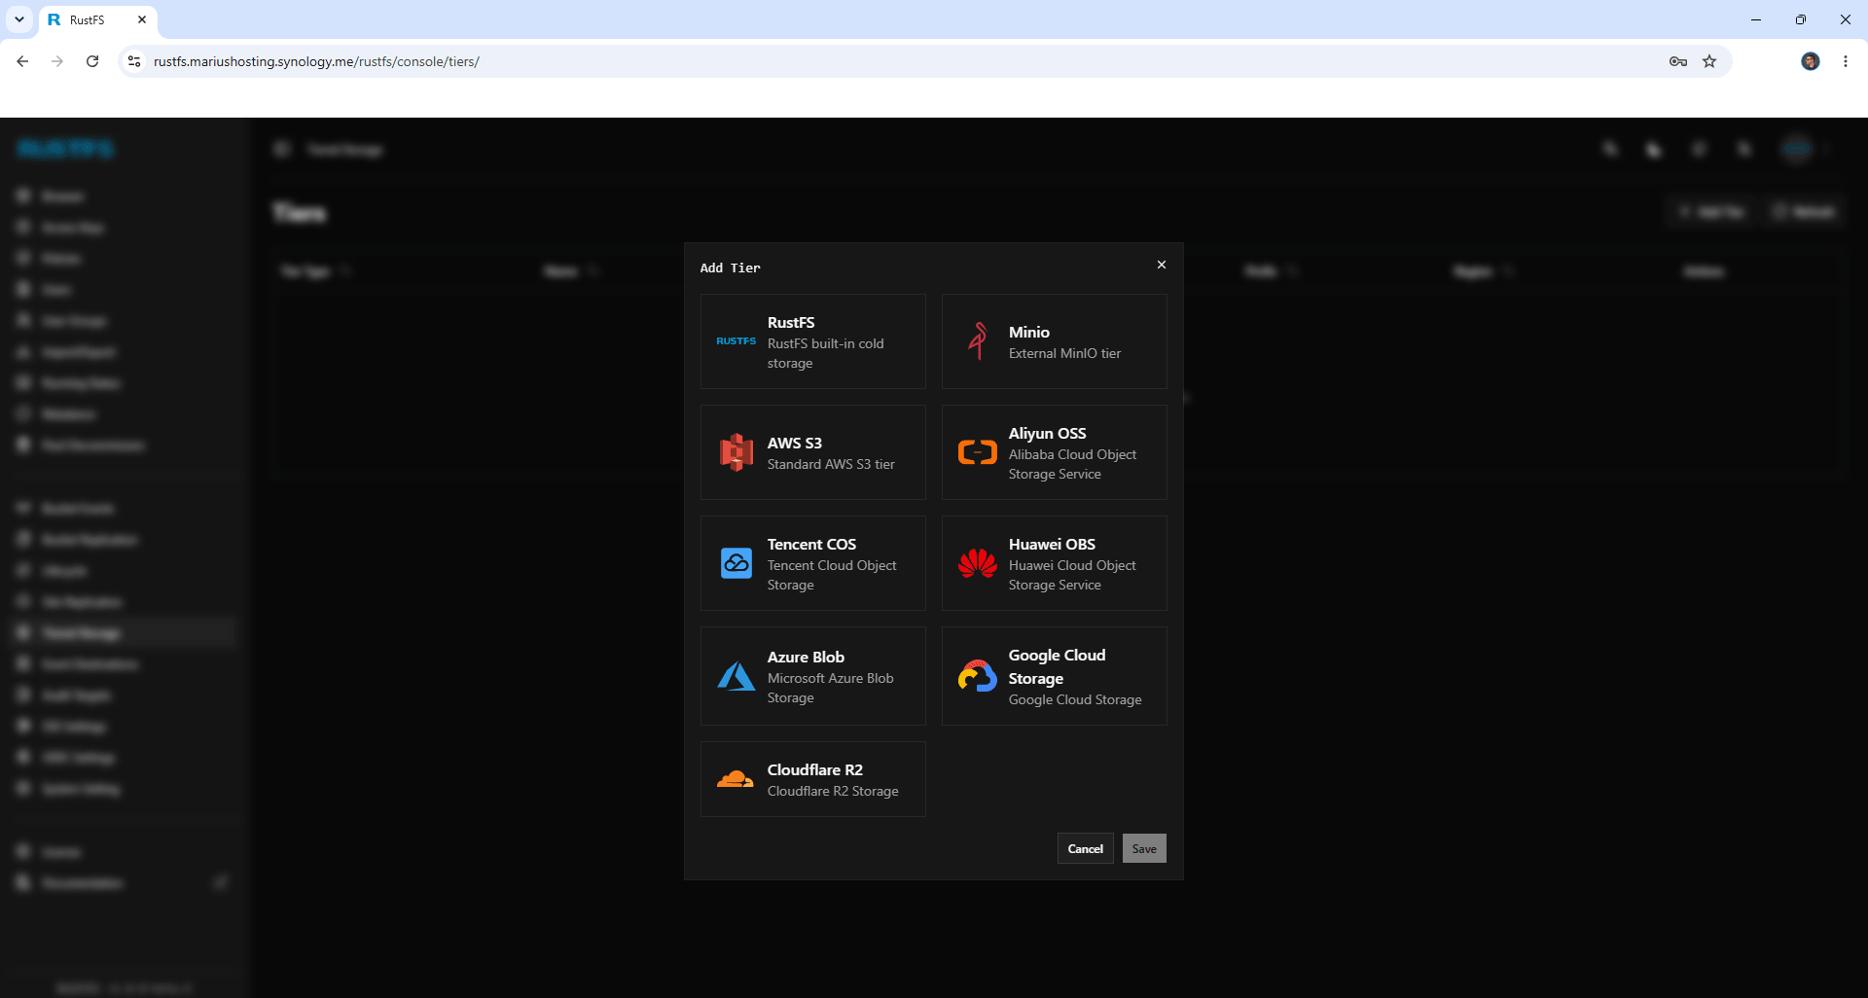Viewport: 1868px width, 998px height.
Task: Go forward in browser history
Action: (x=57, y=61)
